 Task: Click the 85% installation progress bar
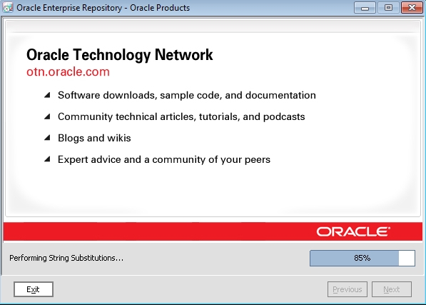[362, 258]
